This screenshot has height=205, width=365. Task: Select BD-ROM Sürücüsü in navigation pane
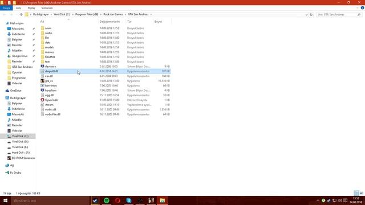(23, 158)
